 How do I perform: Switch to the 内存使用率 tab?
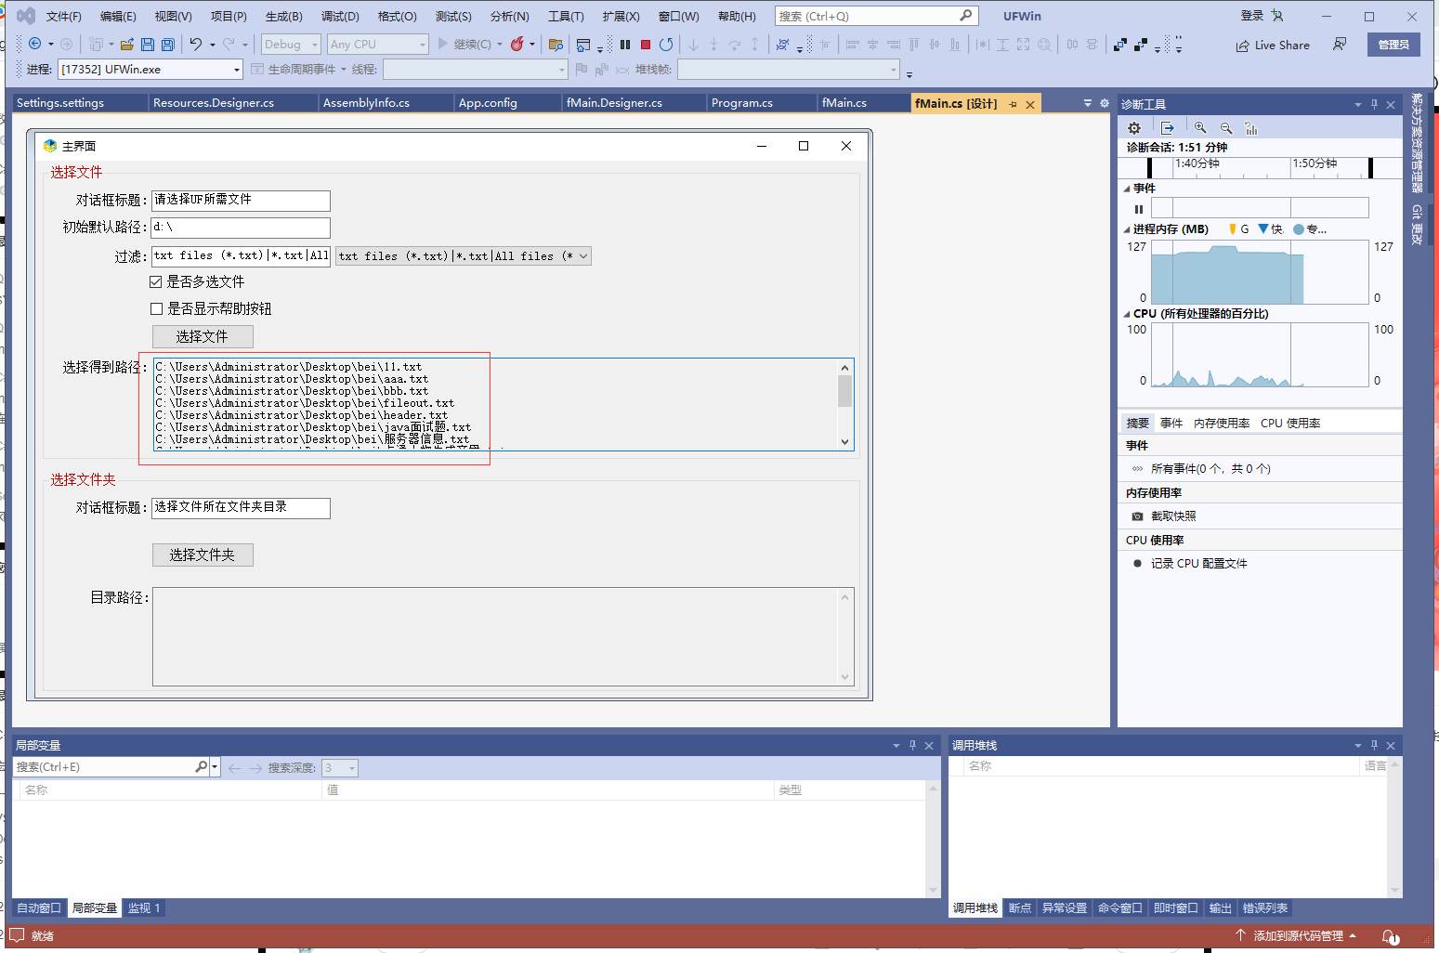point(1221,424)
